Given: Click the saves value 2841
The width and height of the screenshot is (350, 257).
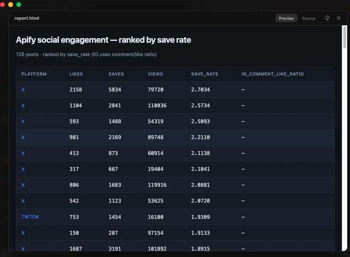Looking at the screenshot, I should 115,106.
